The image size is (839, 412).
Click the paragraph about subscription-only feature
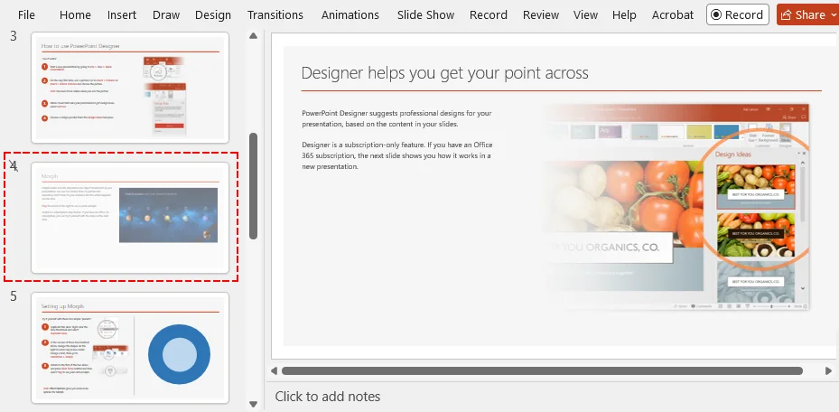coord(397,155)
